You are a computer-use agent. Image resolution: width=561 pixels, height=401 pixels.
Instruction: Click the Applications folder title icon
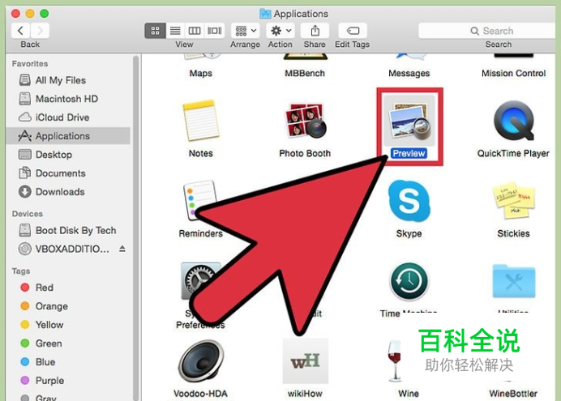click(265, 14)
